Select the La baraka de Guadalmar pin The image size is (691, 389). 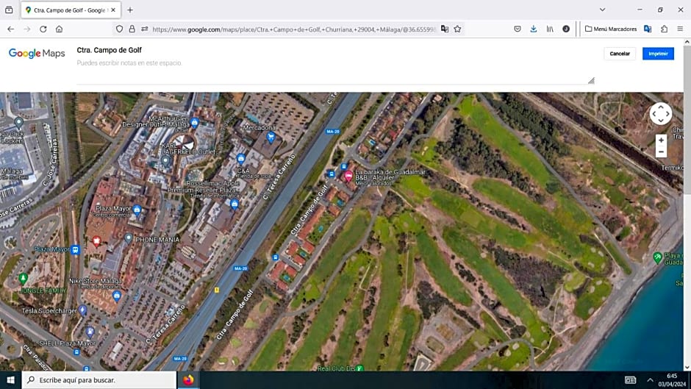[348, 176]
